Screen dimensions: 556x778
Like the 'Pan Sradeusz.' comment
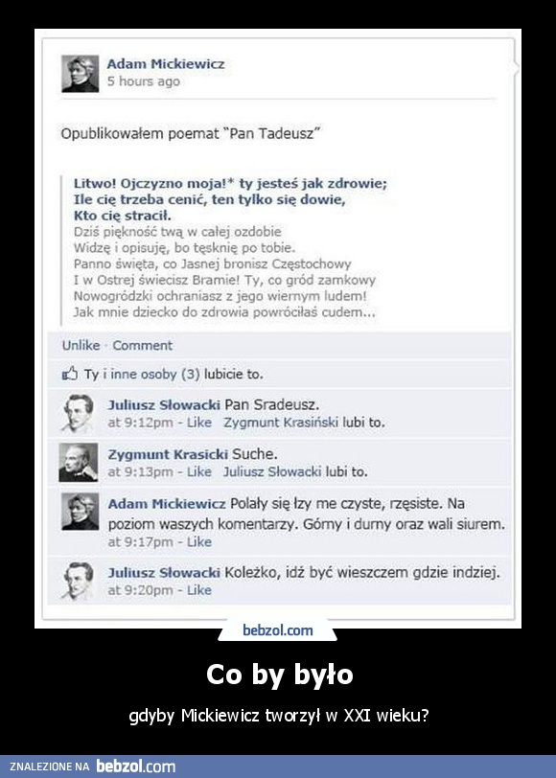199,423
